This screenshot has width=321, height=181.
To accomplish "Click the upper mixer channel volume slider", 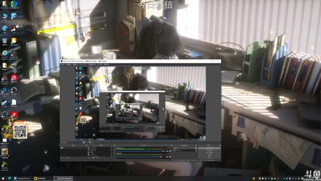I will pos(141,151).
